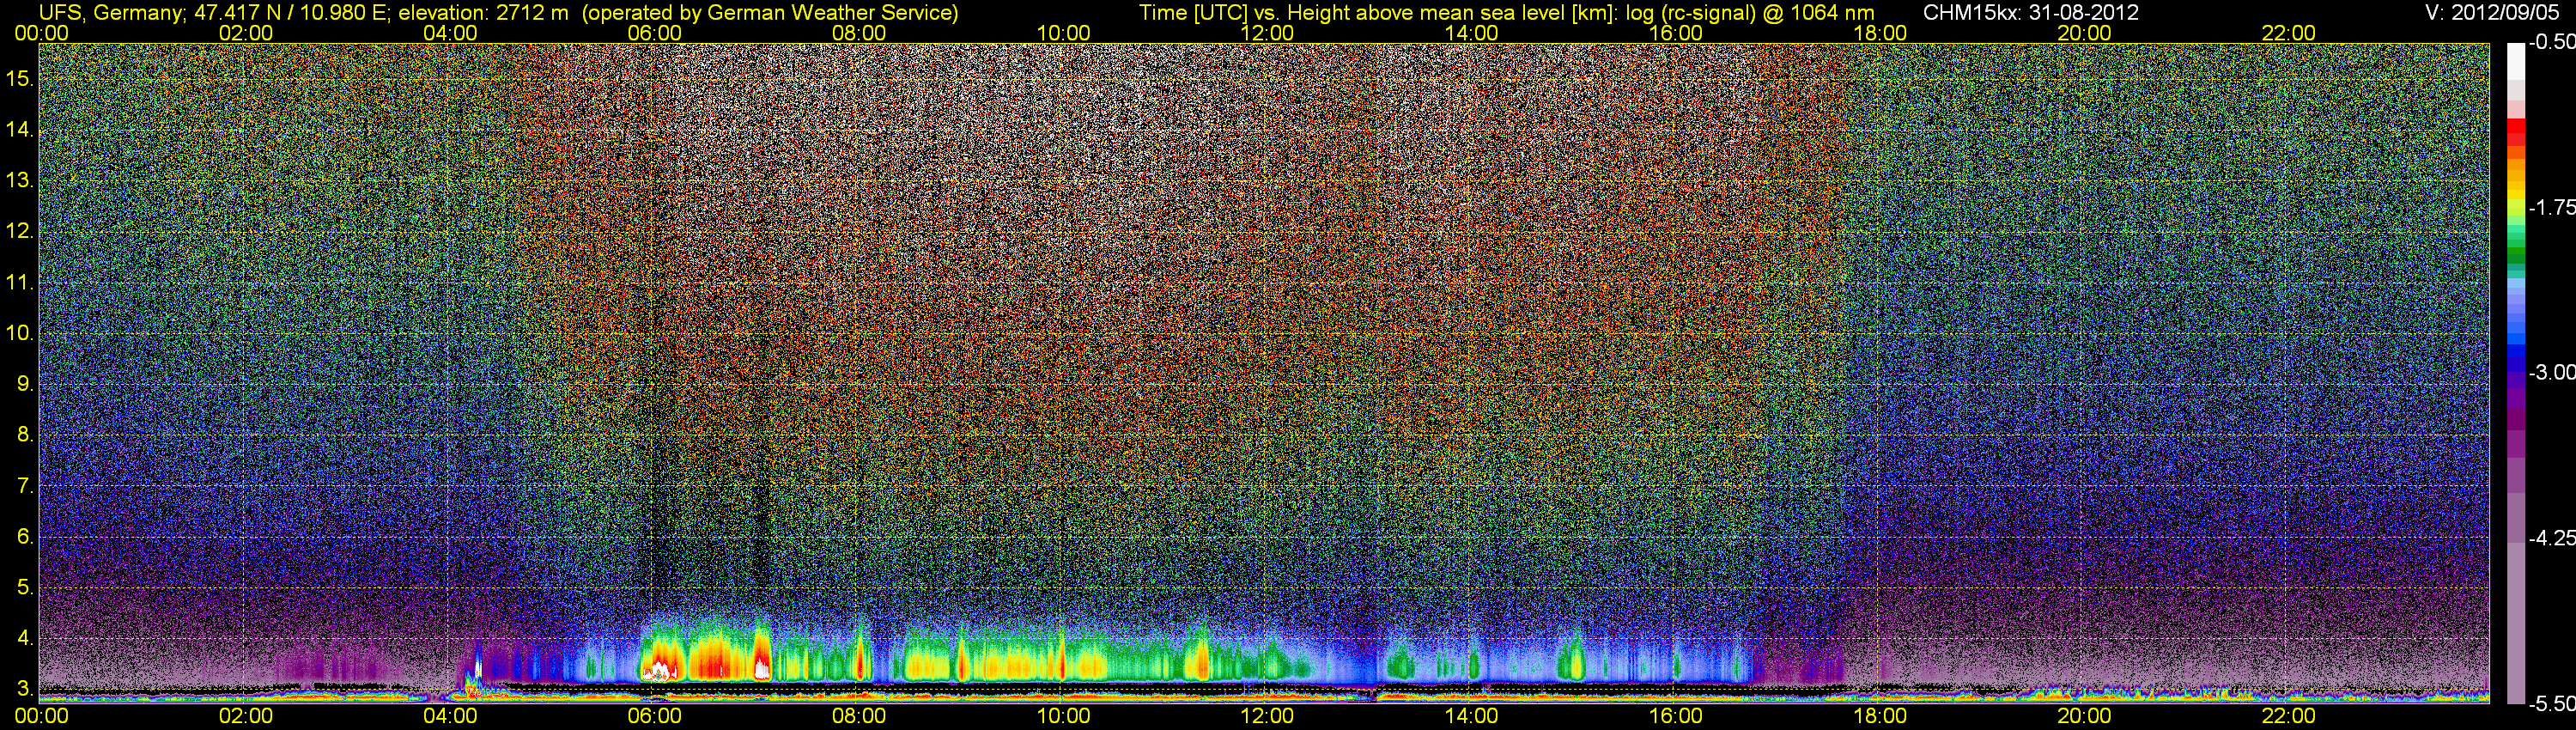This screenshot has height=730, width=2576.
Task: Click the 04:00 label on top time axis
Action: [450, 33]
